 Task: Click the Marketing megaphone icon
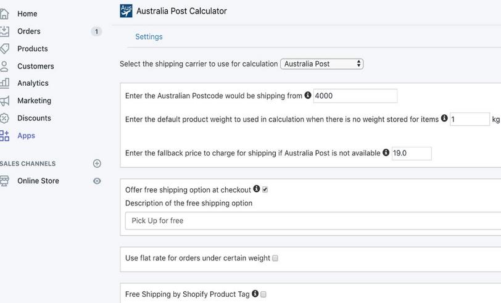click(4, 101)
